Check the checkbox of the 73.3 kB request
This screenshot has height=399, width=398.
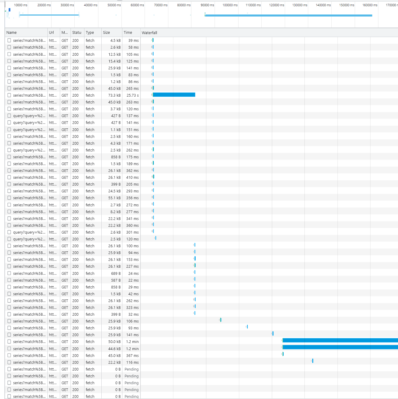tap(9, 95)
